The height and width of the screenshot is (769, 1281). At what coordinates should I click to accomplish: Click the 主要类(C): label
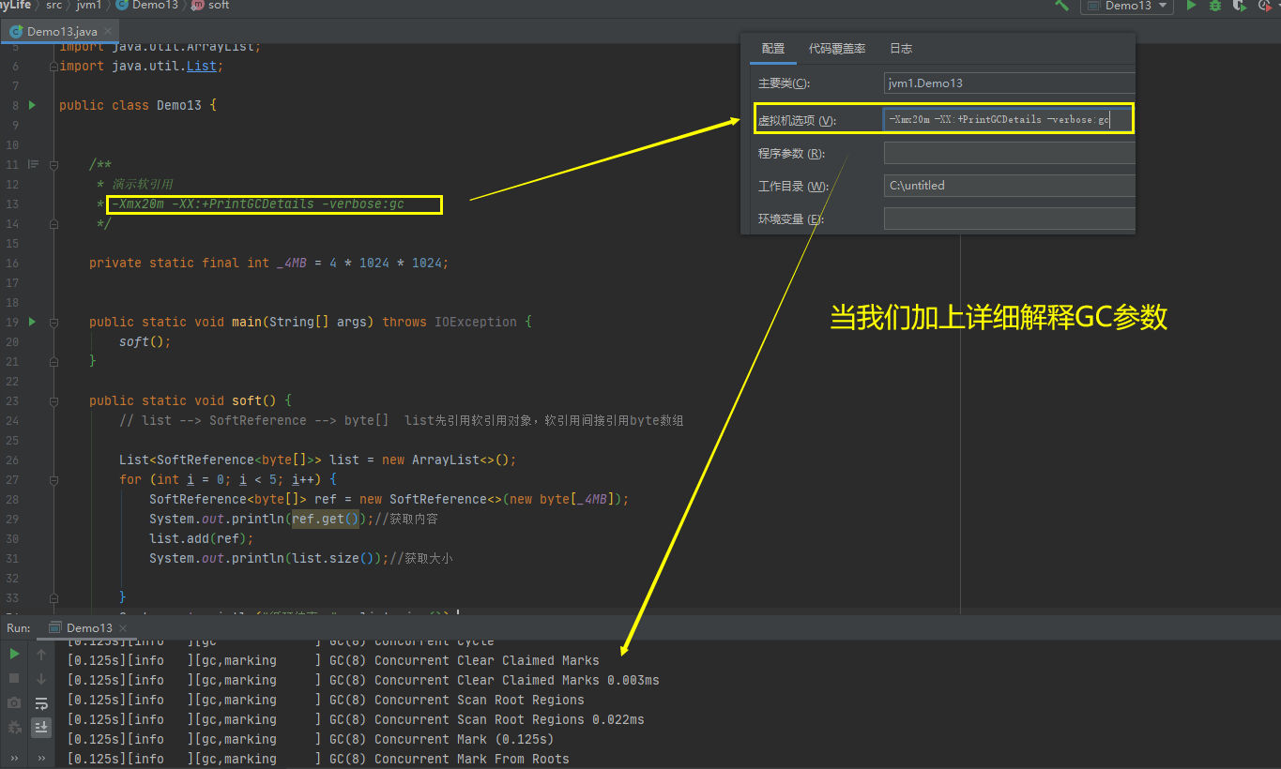point(784,83)
